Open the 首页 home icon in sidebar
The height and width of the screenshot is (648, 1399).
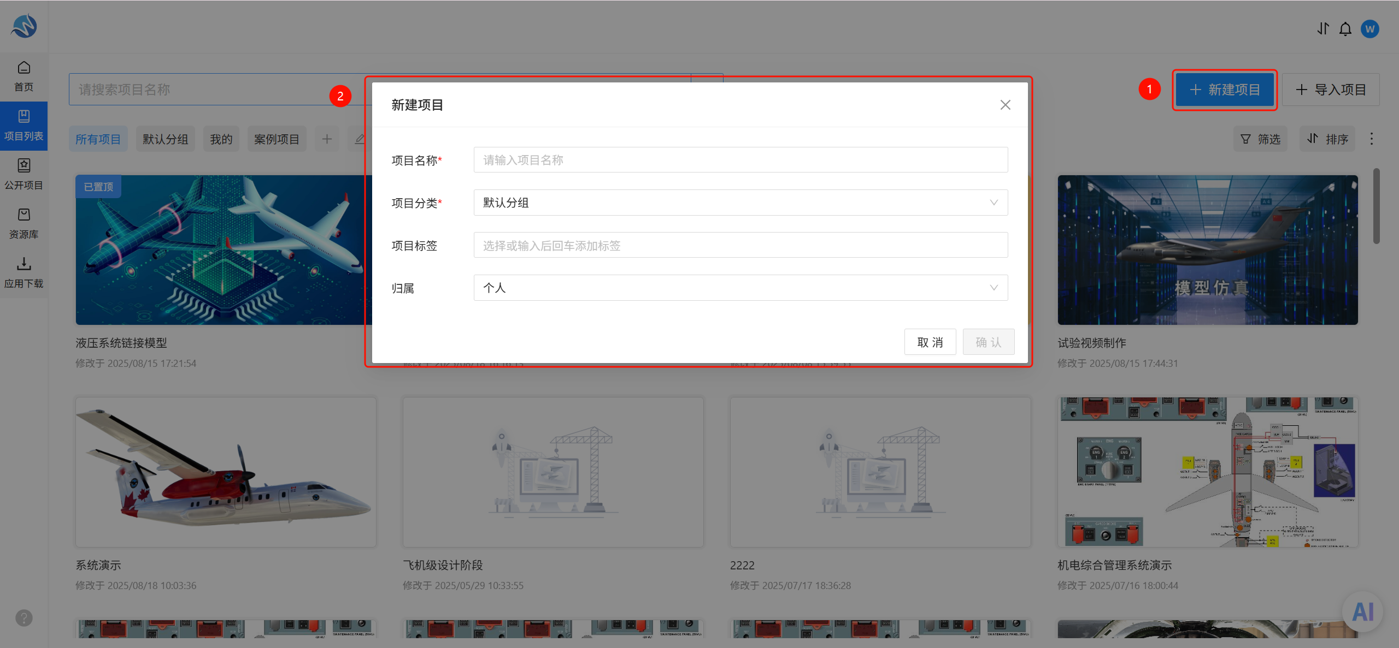coord(23,76)
